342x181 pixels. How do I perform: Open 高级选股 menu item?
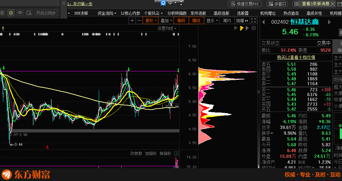click(x=221, y=13)
